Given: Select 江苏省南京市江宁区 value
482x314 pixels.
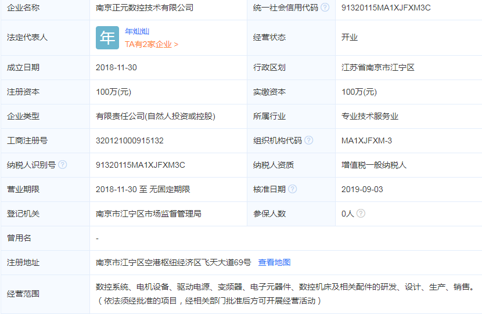Looking at the screenshot, I should (378, 67).
